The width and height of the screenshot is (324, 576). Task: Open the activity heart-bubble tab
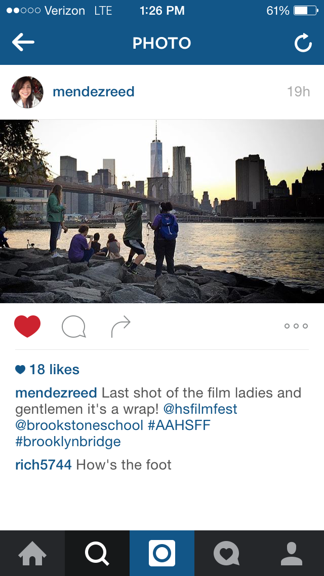tap(227, 553)
